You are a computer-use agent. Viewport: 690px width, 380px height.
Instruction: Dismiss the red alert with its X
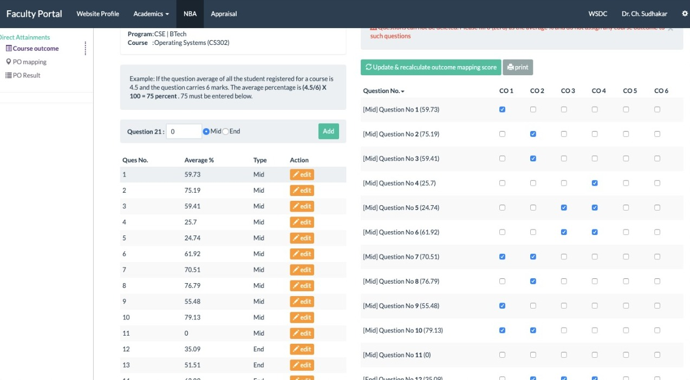pyautogui.click(x=671, y=28)
